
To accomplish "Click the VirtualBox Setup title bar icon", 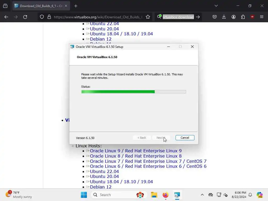I will point(72,47).
